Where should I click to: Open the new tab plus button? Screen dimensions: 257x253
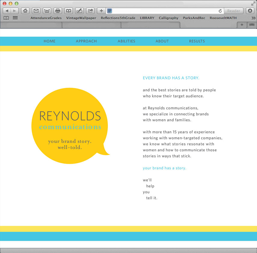tap(242, 25)
